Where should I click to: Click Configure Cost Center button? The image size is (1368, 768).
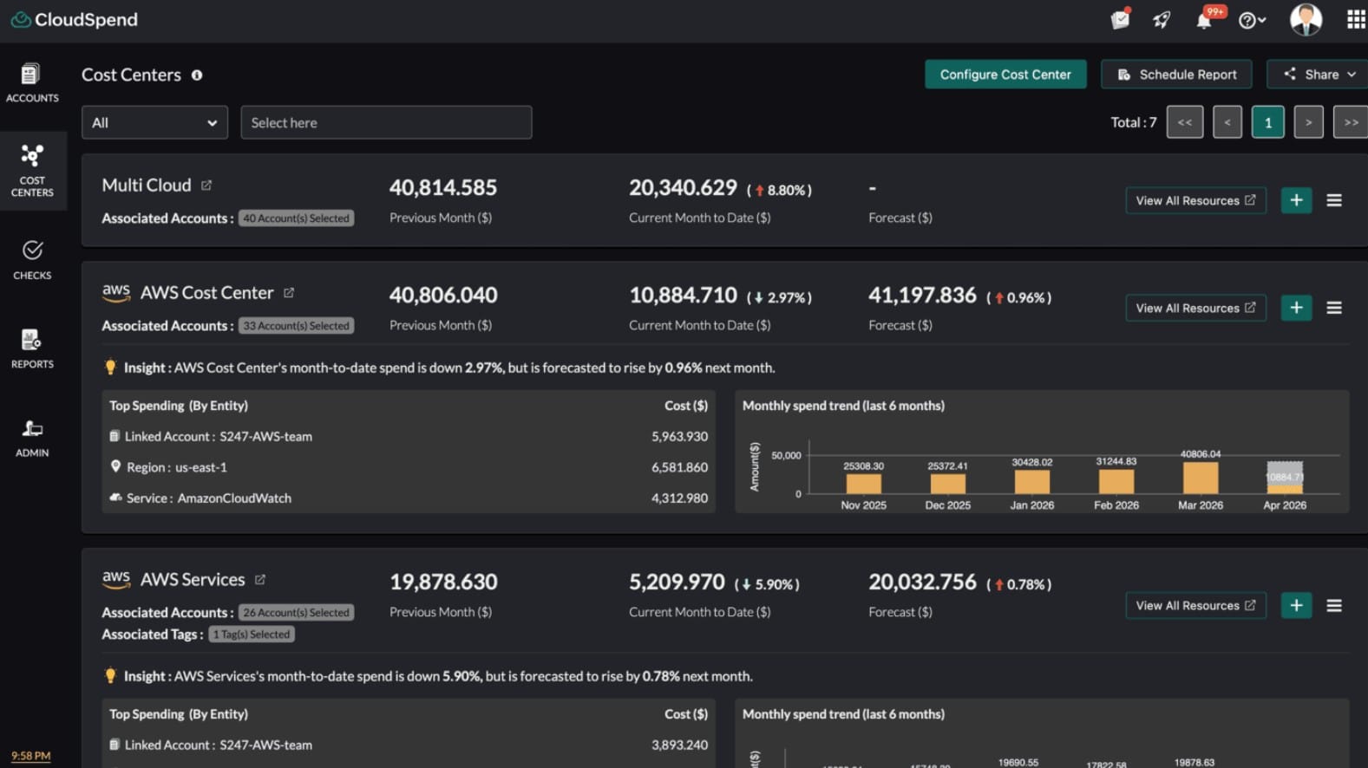tap(1005, 75)
